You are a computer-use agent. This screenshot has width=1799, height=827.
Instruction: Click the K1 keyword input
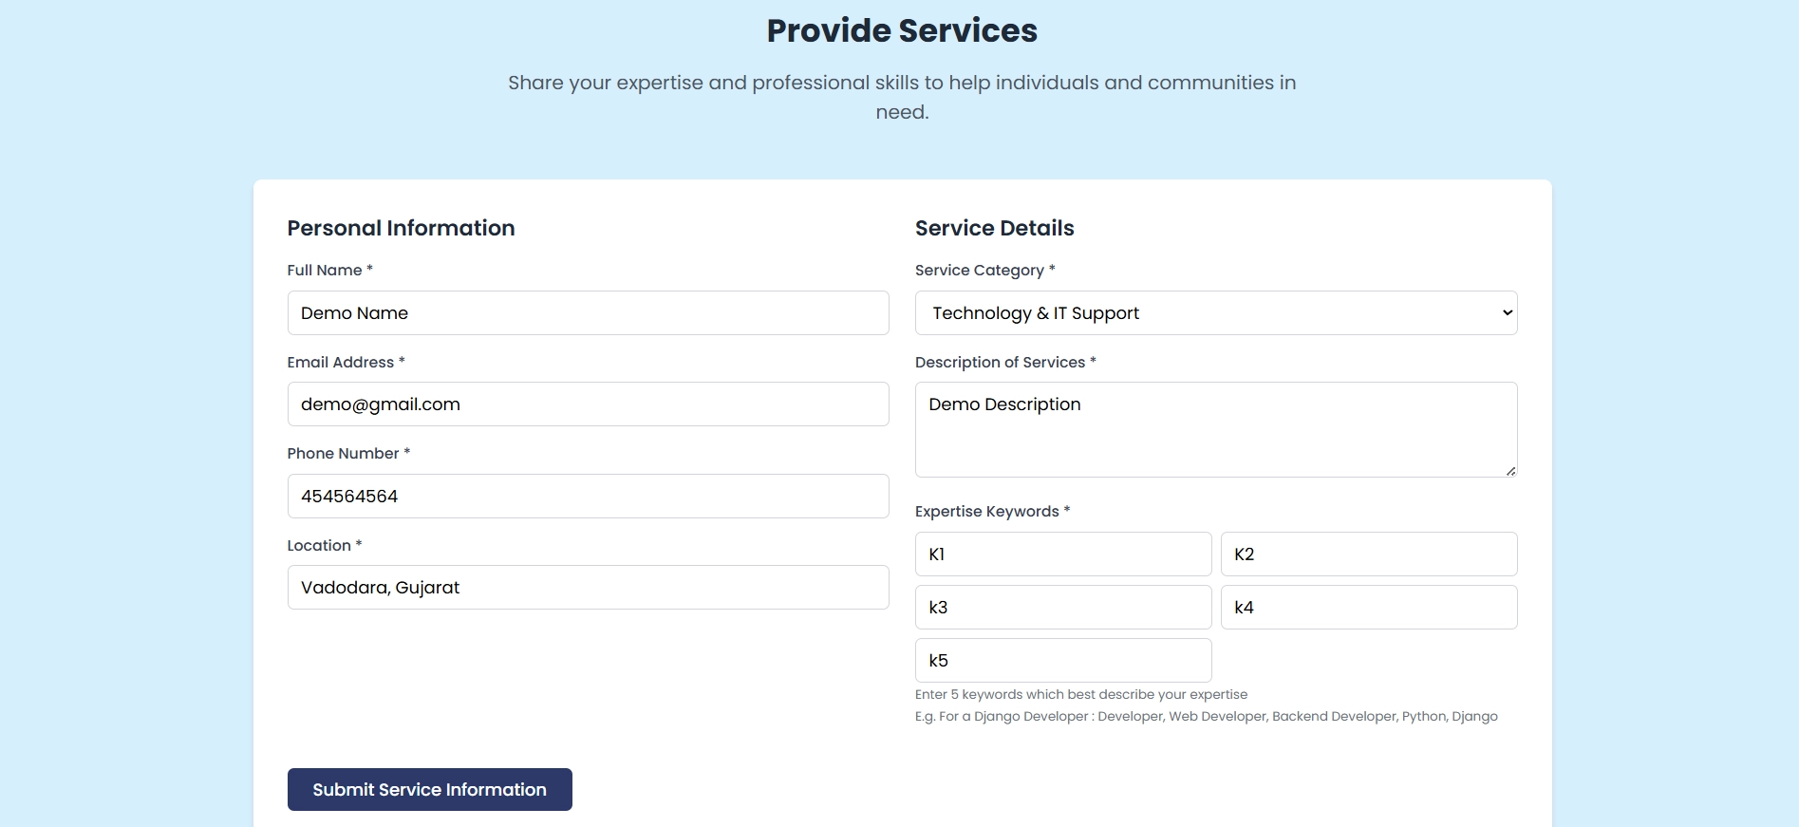coord(1063,554)
